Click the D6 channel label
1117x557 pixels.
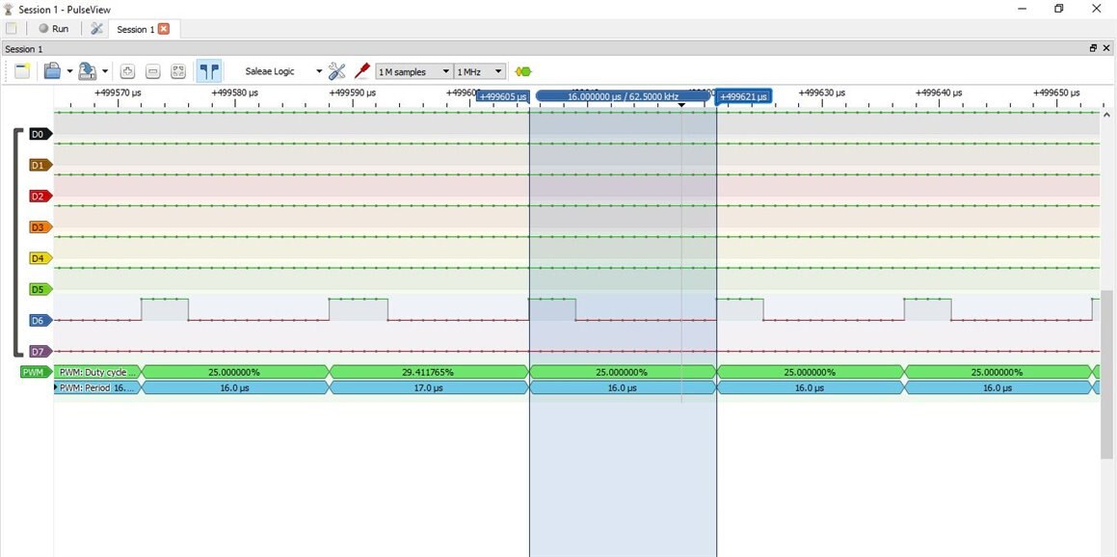click(40, 321)
